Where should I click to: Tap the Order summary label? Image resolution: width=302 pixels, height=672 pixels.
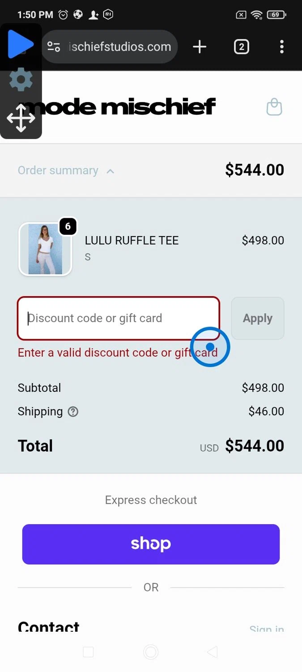58,170
